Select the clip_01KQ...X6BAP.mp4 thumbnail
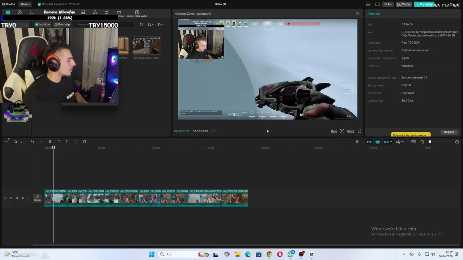This screenshot has height=260, width=463. click(x=147, y=45)
